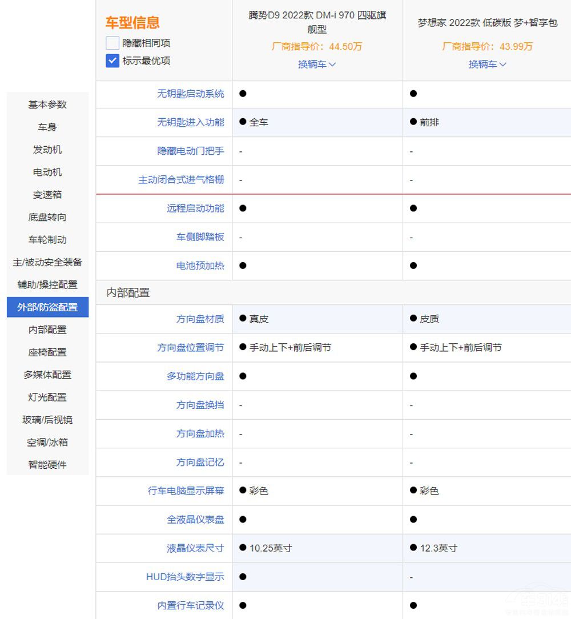Select 智能硬件 in side navigation

pos(47,465)
